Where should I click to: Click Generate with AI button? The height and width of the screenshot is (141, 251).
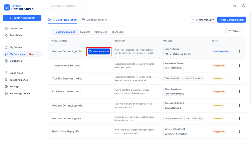99,51
